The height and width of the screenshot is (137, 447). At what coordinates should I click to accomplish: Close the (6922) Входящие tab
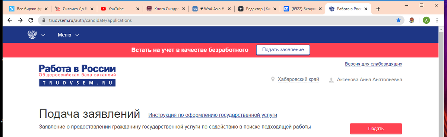pyautogui.click(x=321, y=9)
